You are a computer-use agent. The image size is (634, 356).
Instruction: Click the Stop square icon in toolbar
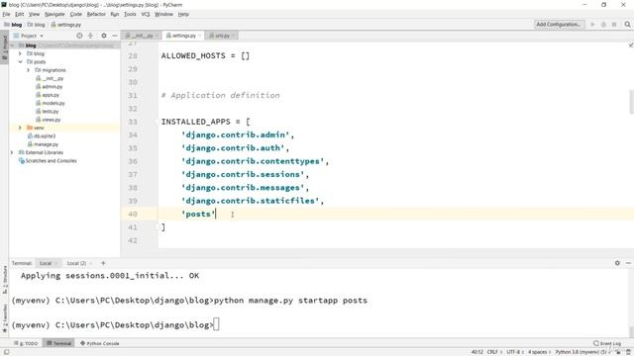614,25
